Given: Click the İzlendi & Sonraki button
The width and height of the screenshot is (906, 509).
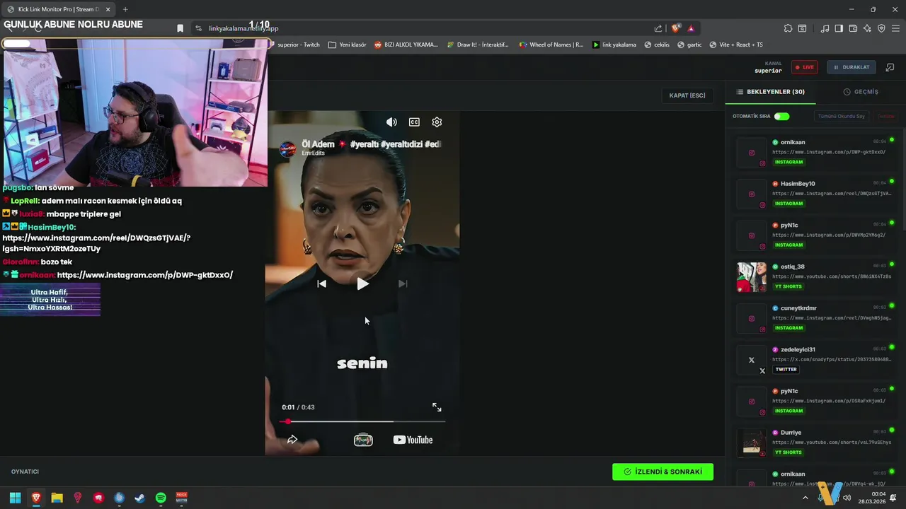Looking at the screenshot, I should [x=663, y=472].
